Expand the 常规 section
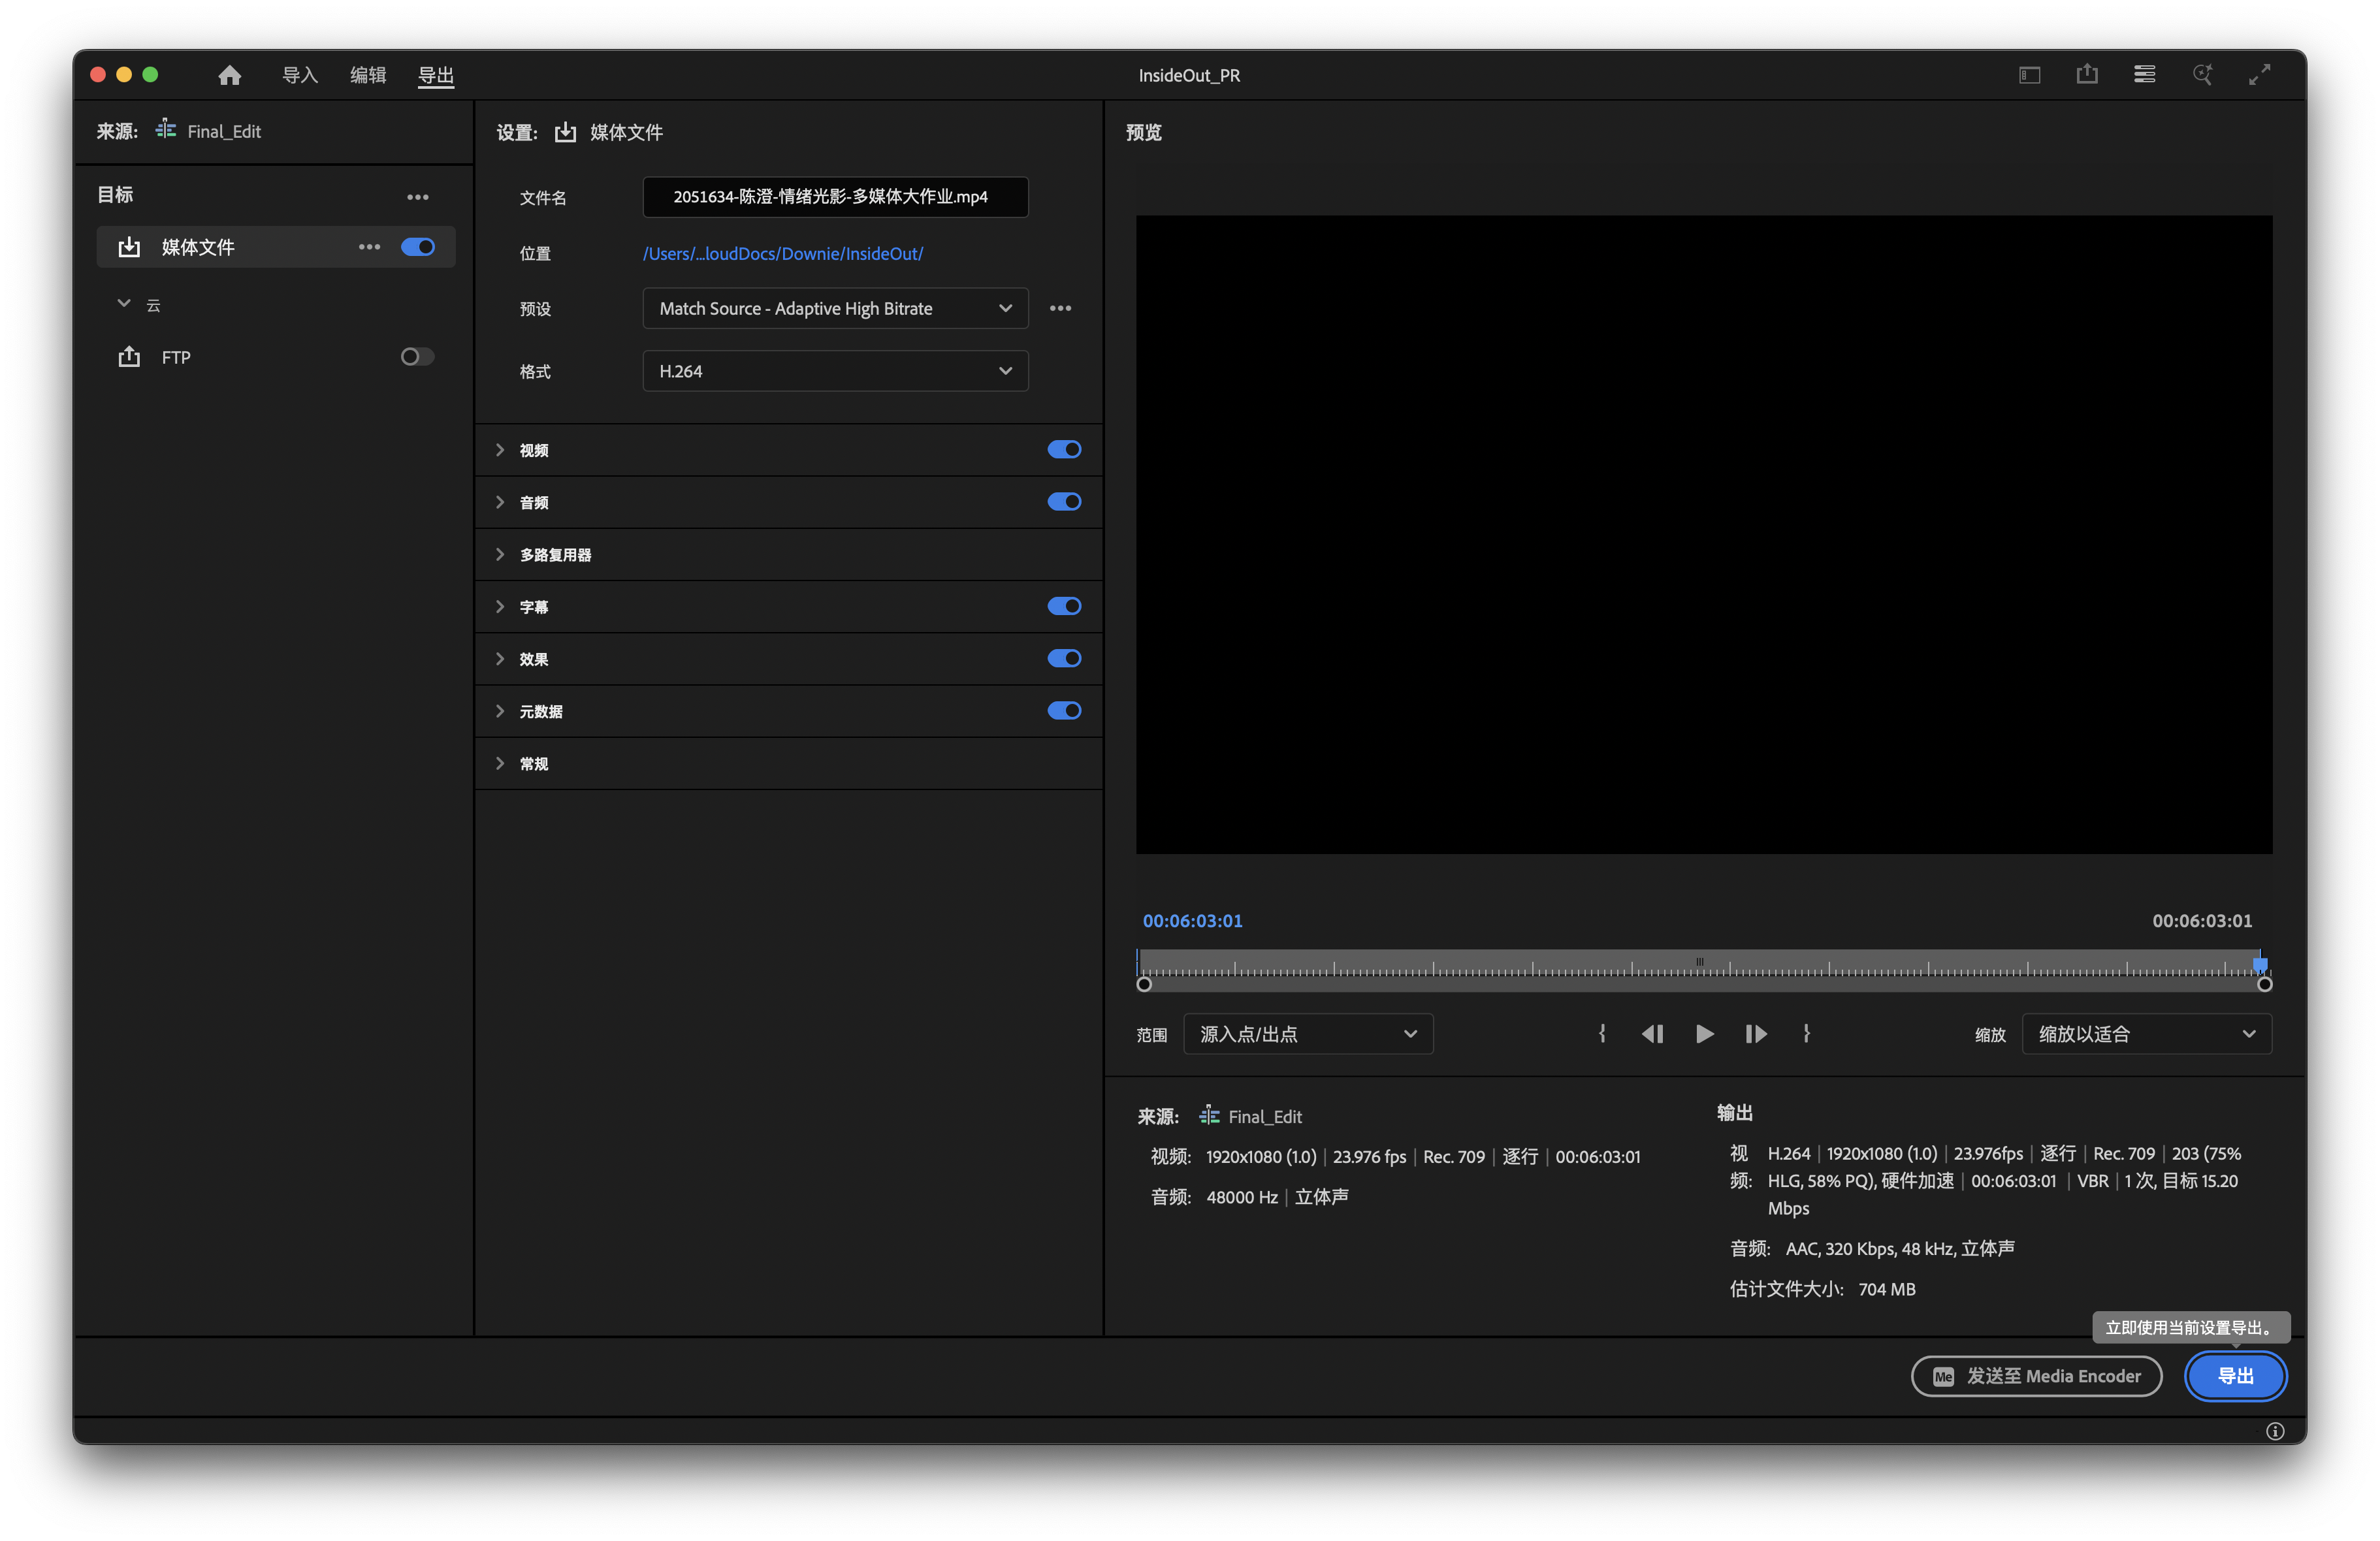The height and width of the screenshot is (1541, 2380). [x=500, y=763]
